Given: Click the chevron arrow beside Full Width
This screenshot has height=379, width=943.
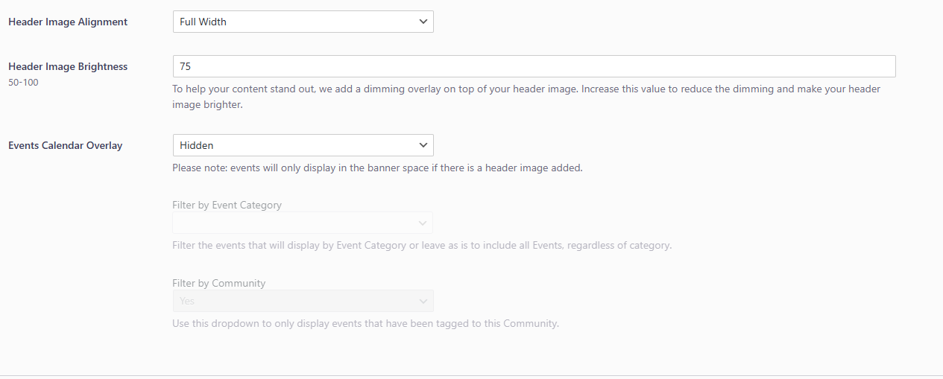Looking at the screenshot, I should pos(423,22).
